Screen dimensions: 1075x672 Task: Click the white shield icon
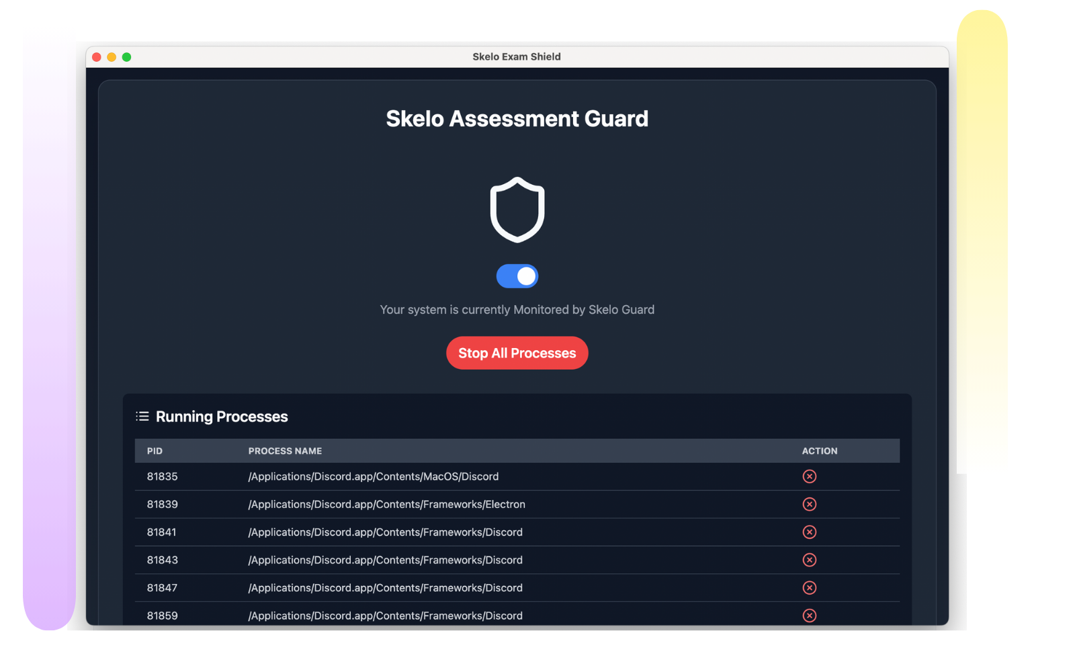click(517, 210)
